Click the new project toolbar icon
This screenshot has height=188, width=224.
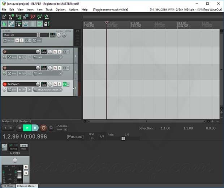click(4, 17)
